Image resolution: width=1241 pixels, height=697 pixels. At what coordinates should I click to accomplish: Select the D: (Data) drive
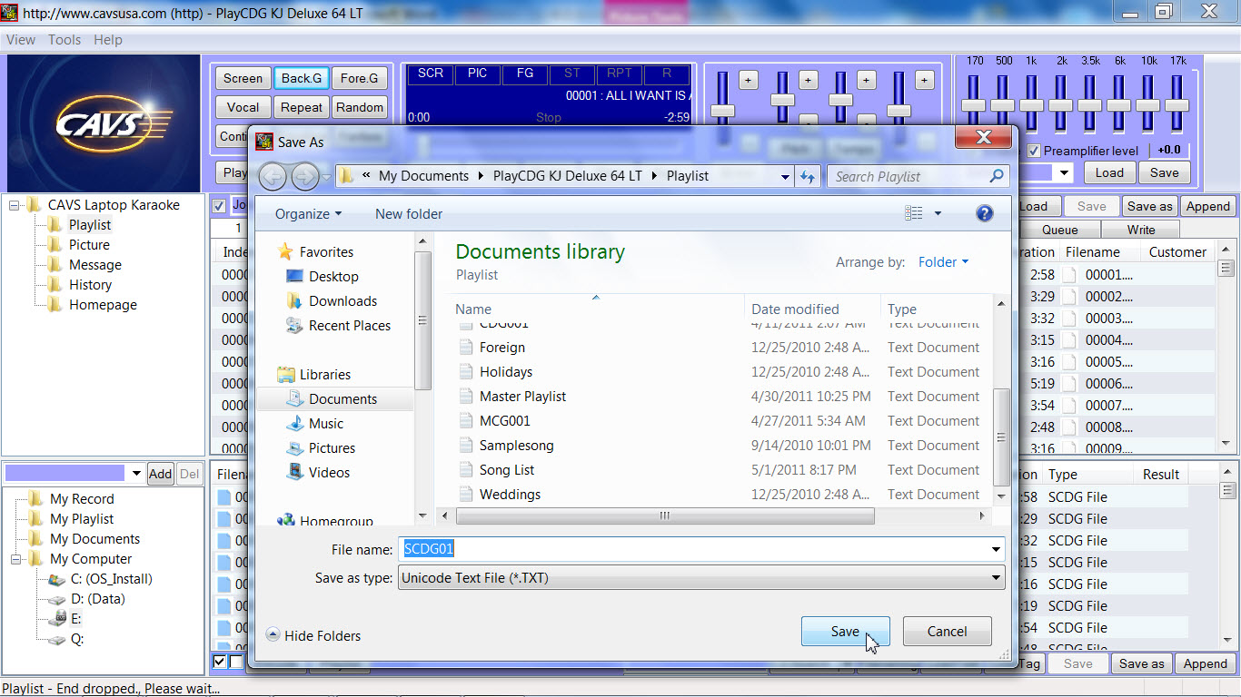click(97, 599)
